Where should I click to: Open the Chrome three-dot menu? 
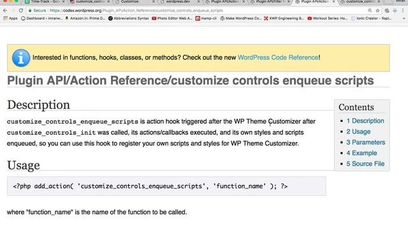tap(403, 11)
